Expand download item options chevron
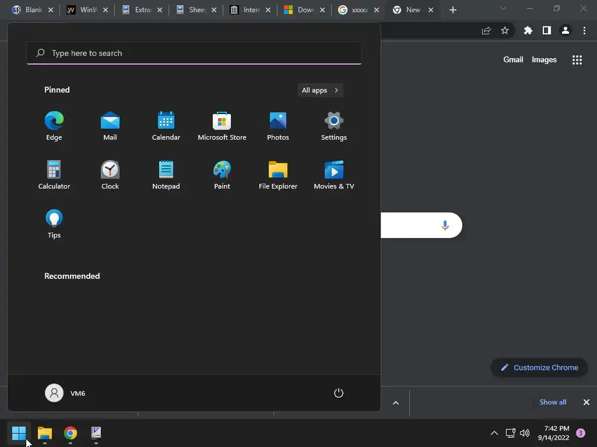The width and height of the screenshot is (597, 447). (x=396, y=403)
